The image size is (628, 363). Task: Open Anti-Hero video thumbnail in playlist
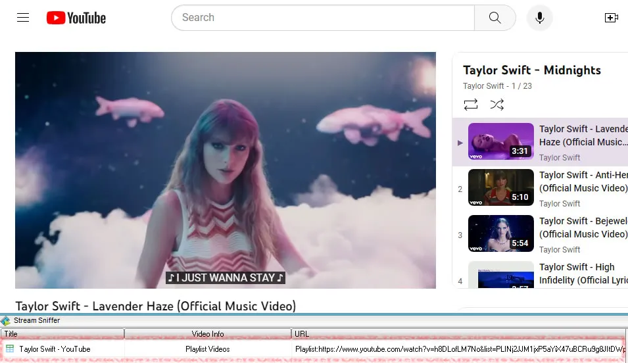500,187
